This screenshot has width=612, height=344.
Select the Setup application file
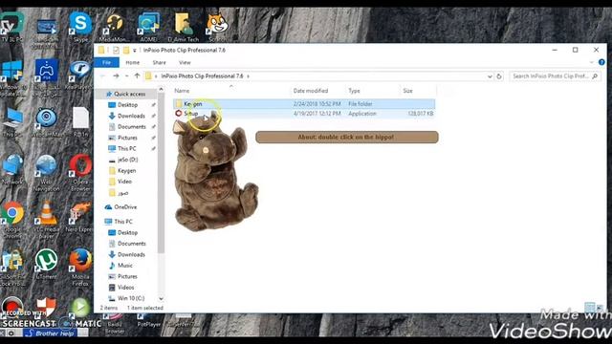[304, 114]
